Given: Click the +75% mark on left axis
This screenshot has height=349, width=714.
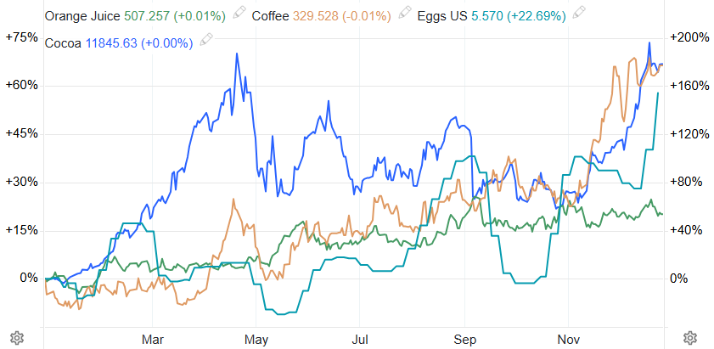Looking at the screenshot, I should coord(21,37).
